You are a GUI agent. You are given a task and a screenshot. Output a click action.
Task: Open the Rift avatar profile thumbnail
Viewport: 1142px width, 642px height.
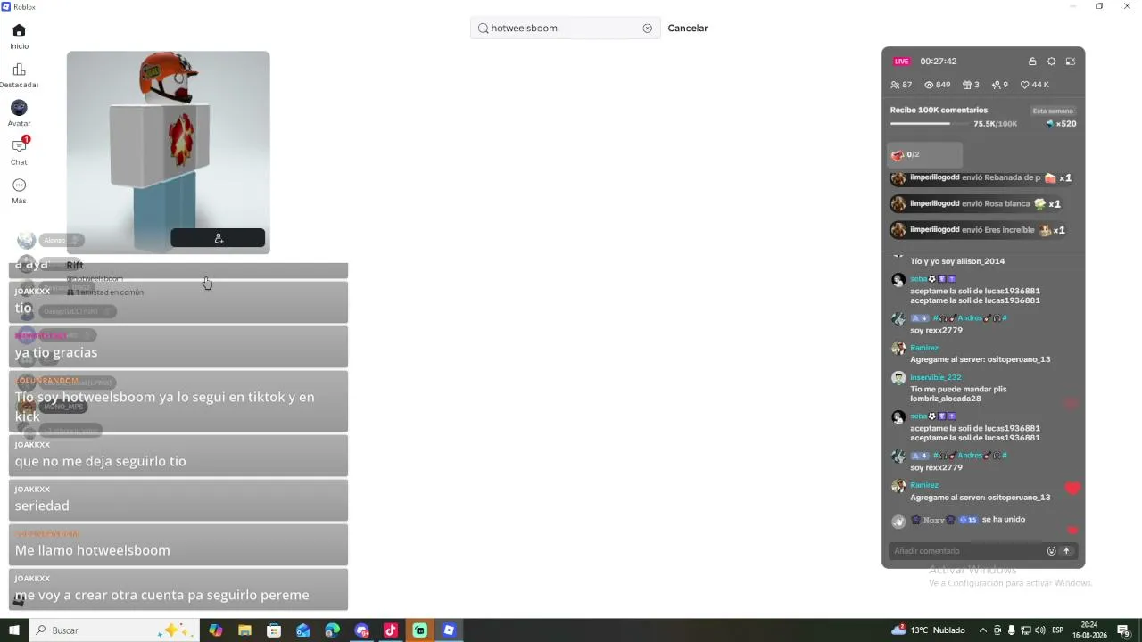tap(168, 152)
